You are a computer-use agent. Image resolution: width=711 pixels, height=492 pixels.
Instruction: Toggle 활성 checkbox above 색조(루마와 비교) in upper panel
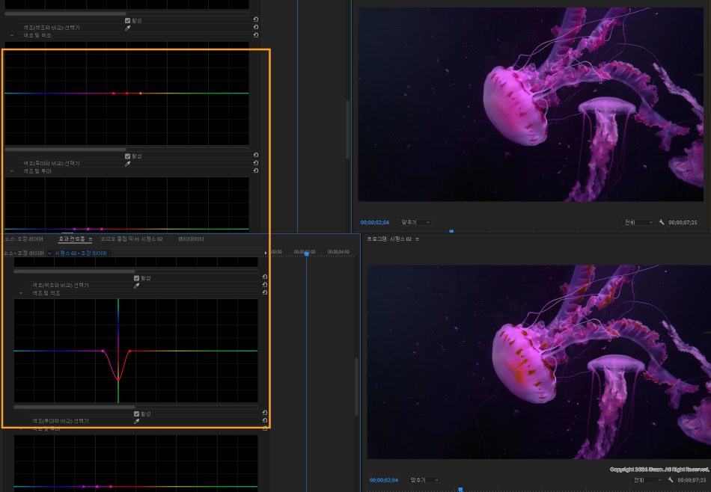tap(127, 156)
